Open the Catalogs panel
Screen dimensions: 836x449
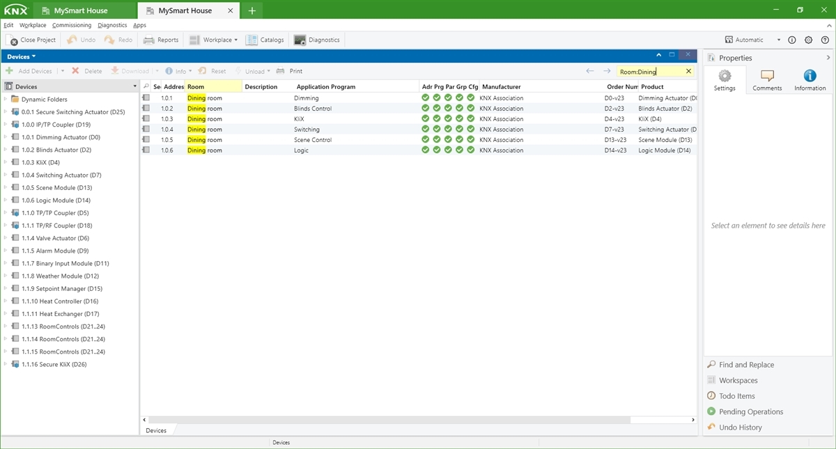265,40
